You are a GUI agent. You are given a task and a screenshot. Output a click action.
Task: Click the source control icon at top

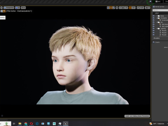pyautogui.click(x=150, y=1)
